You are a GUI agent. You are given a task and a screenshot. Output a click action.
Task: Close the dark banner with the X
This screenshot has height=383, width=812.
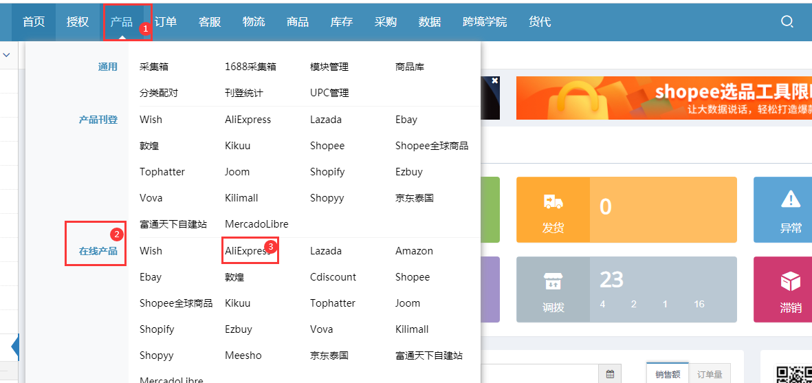[x=494, y=80]
